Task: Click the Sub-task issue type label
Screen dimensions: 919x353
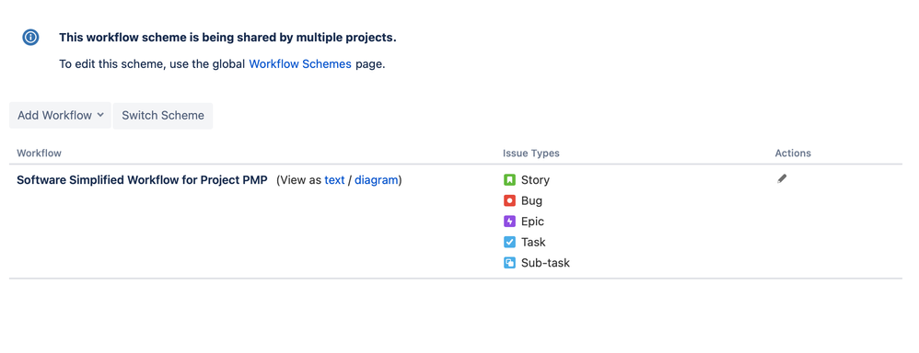Action: click(546, 264)
